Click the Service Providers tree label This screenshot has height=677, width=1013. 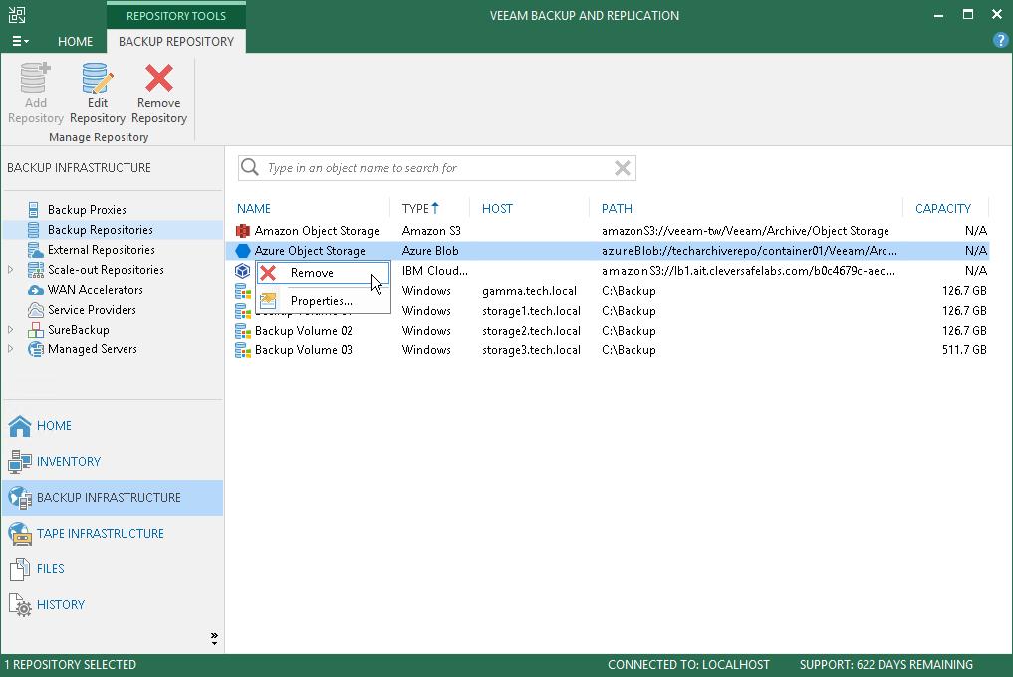[x=92, y=310]
